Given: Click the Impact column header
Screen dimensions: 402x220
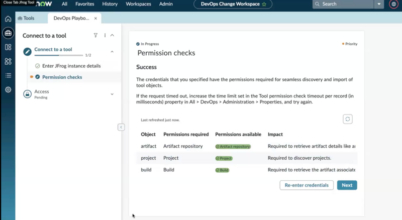Looking at the screenshot, I should (275, 134).
